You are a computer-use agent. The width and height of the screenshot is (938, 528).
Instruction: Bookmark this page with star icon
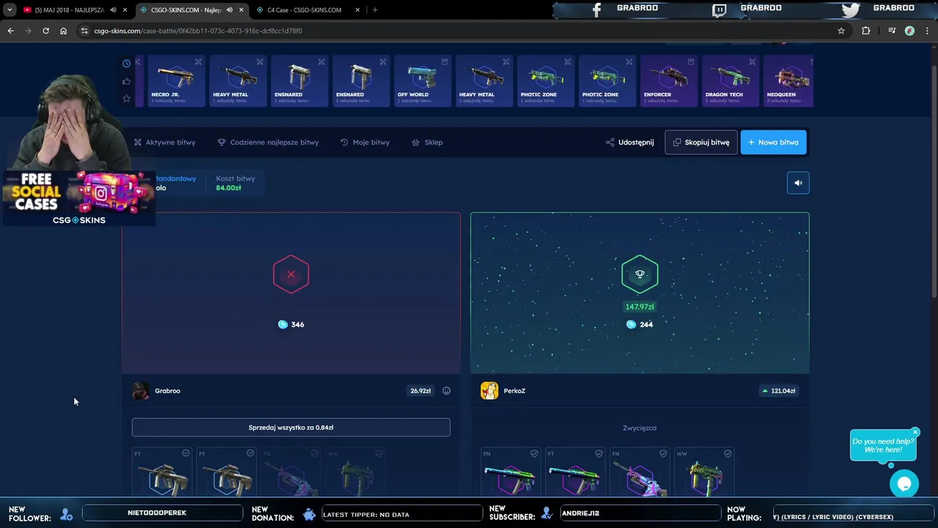[x=841, y=31]
